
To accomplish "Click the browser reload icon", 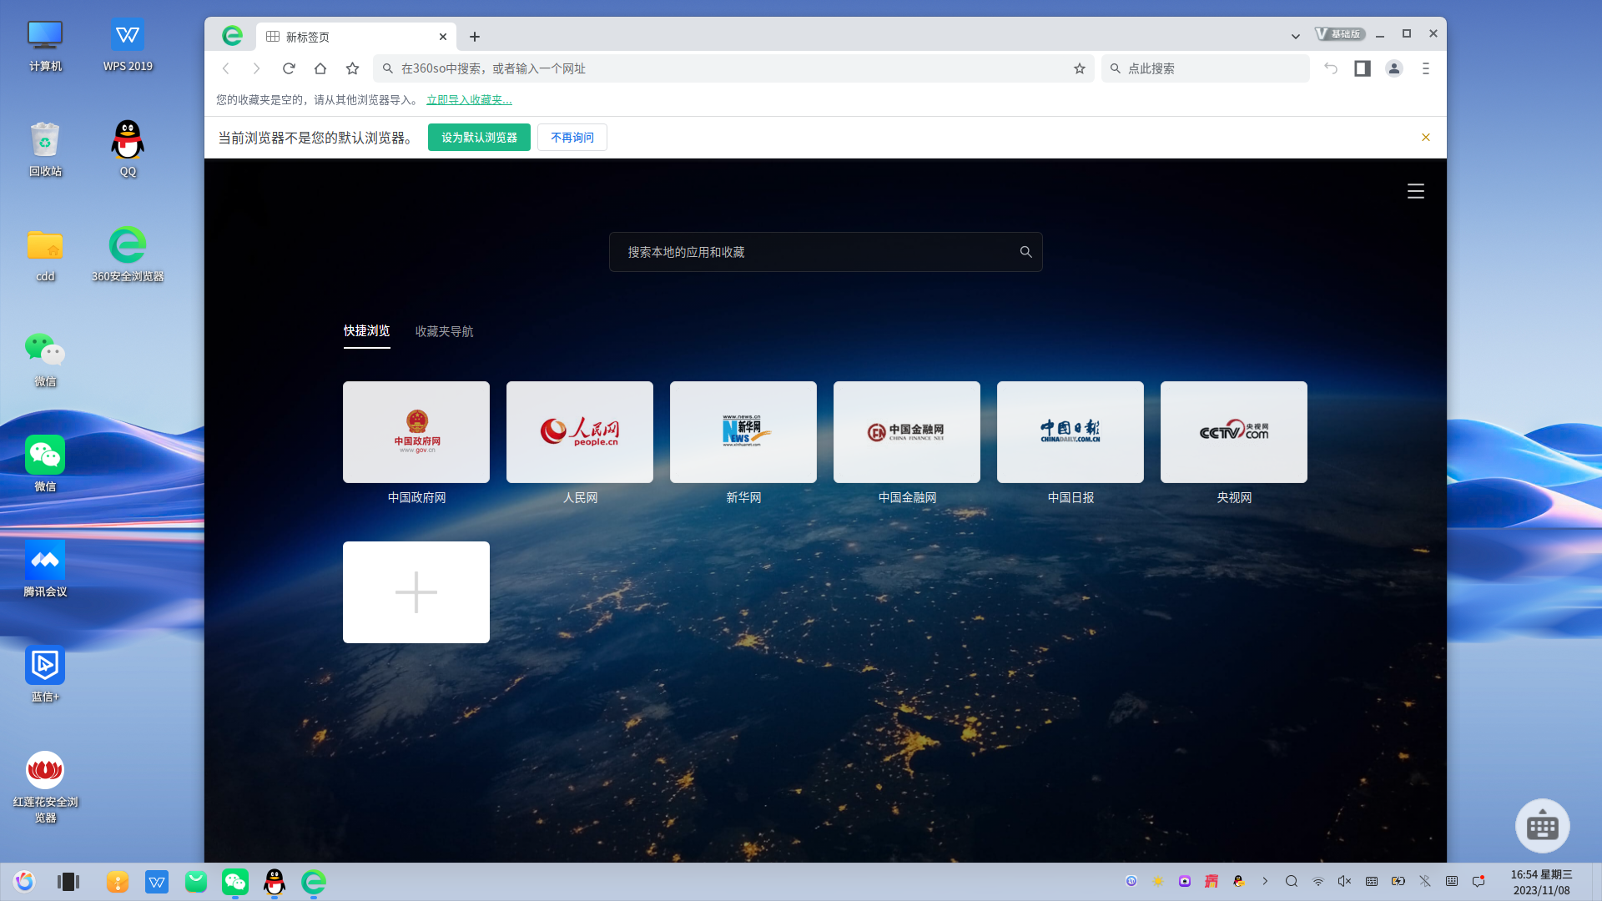I will [x=289, y=68].
